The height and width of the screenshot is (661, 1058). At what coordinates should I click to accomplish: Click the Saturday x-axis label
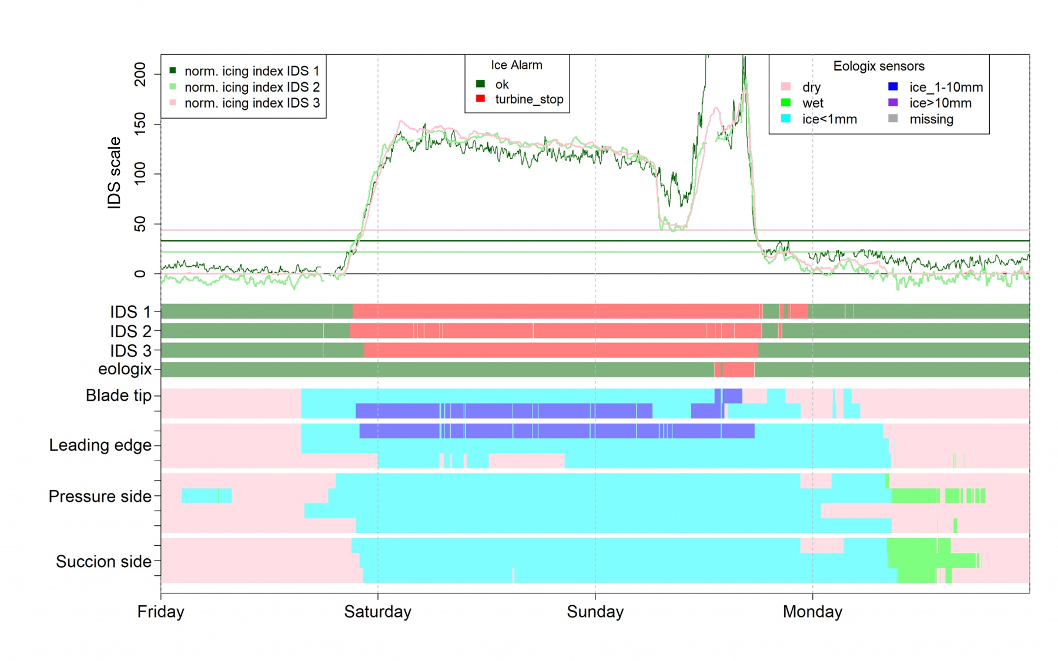[x=377, y=612]
